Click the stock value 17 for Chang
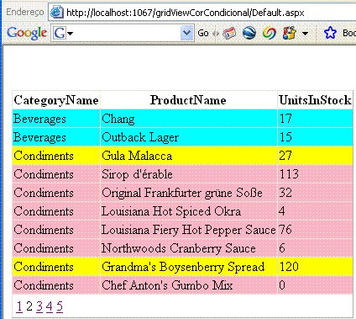The image size is (356, 319). 285,119
